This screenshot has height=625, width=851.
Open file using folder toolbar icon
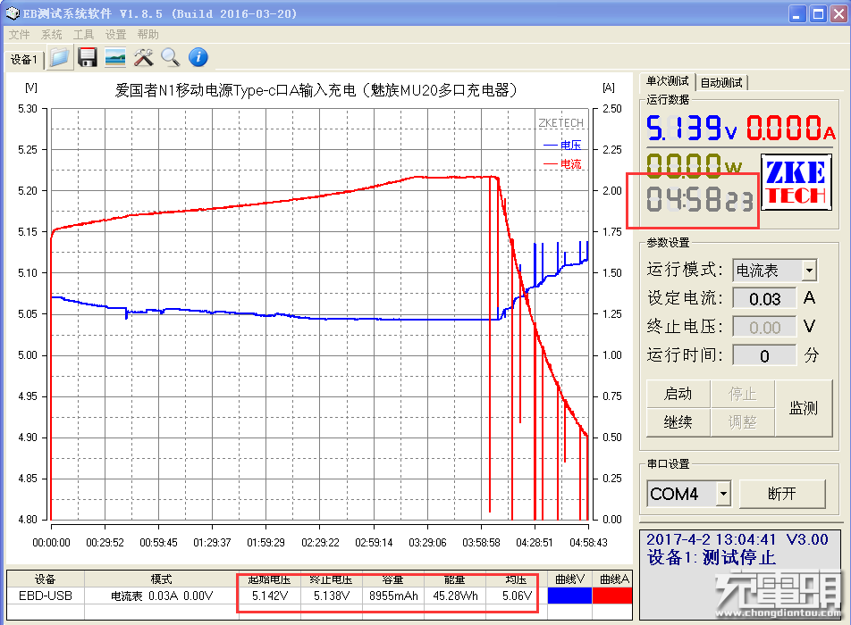(x=60, y=57)
